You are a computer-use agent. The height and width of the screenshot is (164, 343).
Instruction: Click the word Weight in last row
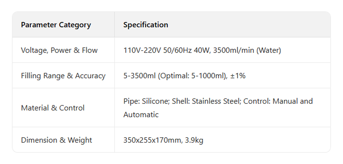click(x=80, y=140)
